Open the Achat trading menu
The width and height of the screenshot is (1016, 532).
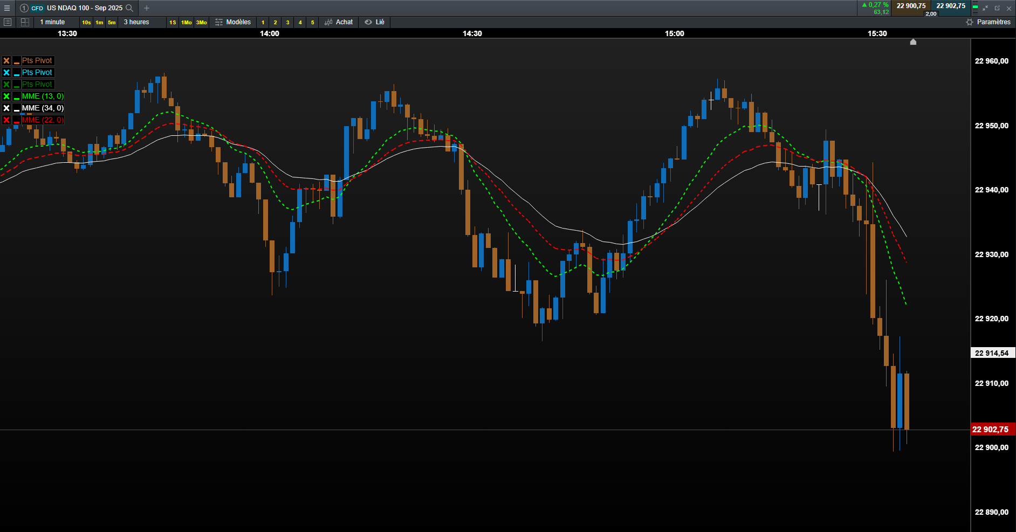339,22
